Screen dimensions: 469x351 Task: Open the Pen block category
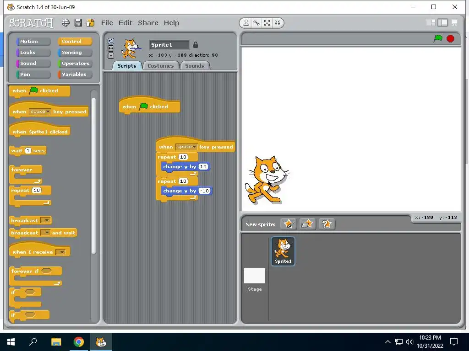33,74
